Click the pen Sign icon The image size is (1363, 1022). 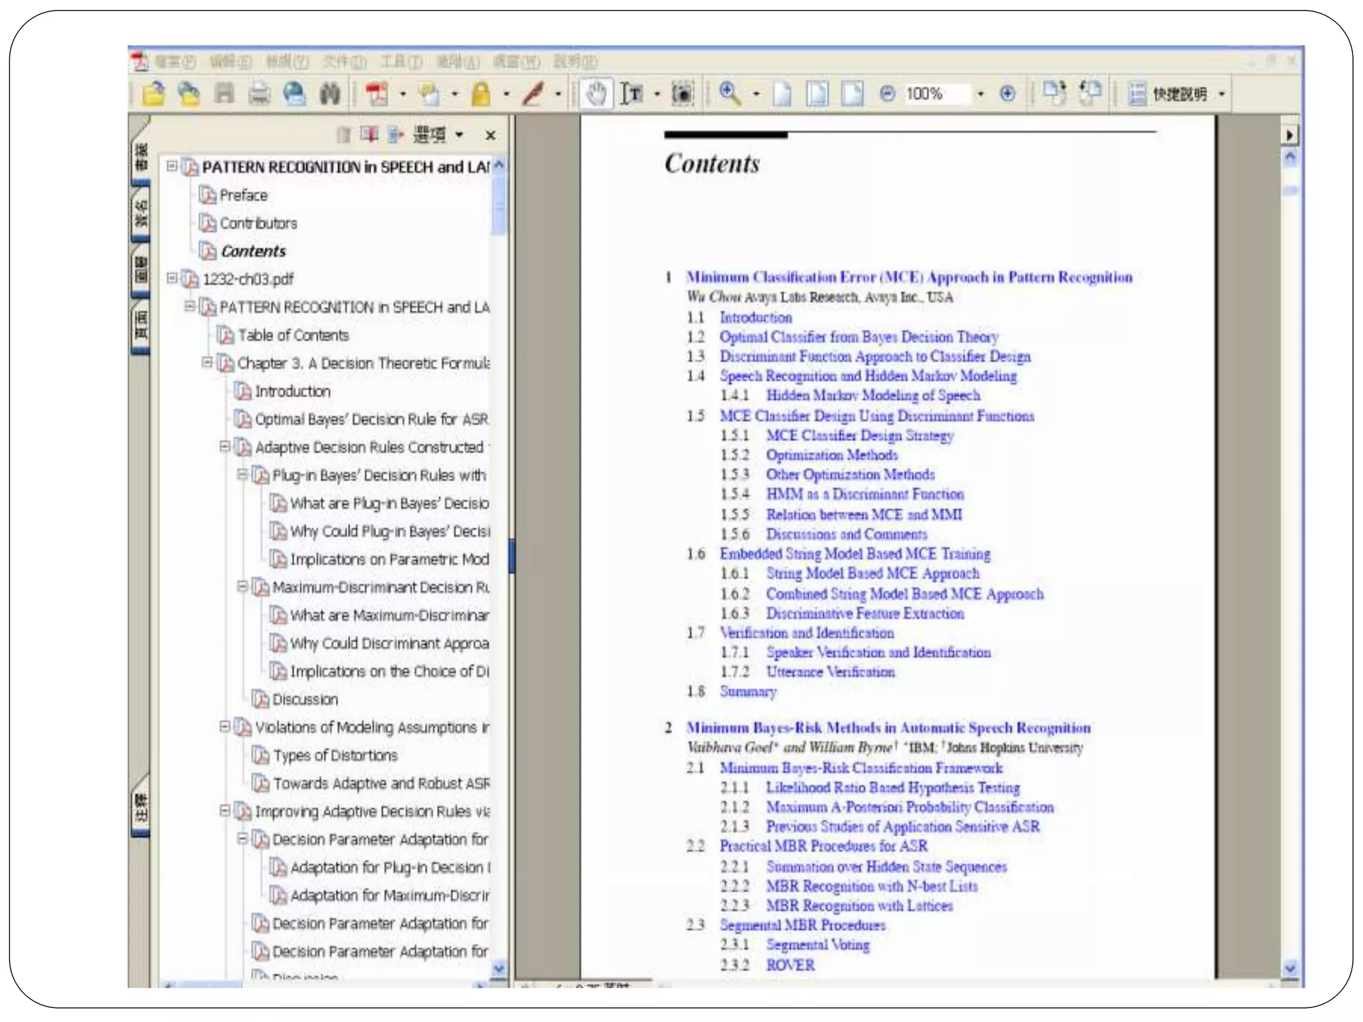pyautogui.click(x=532, y=94)
